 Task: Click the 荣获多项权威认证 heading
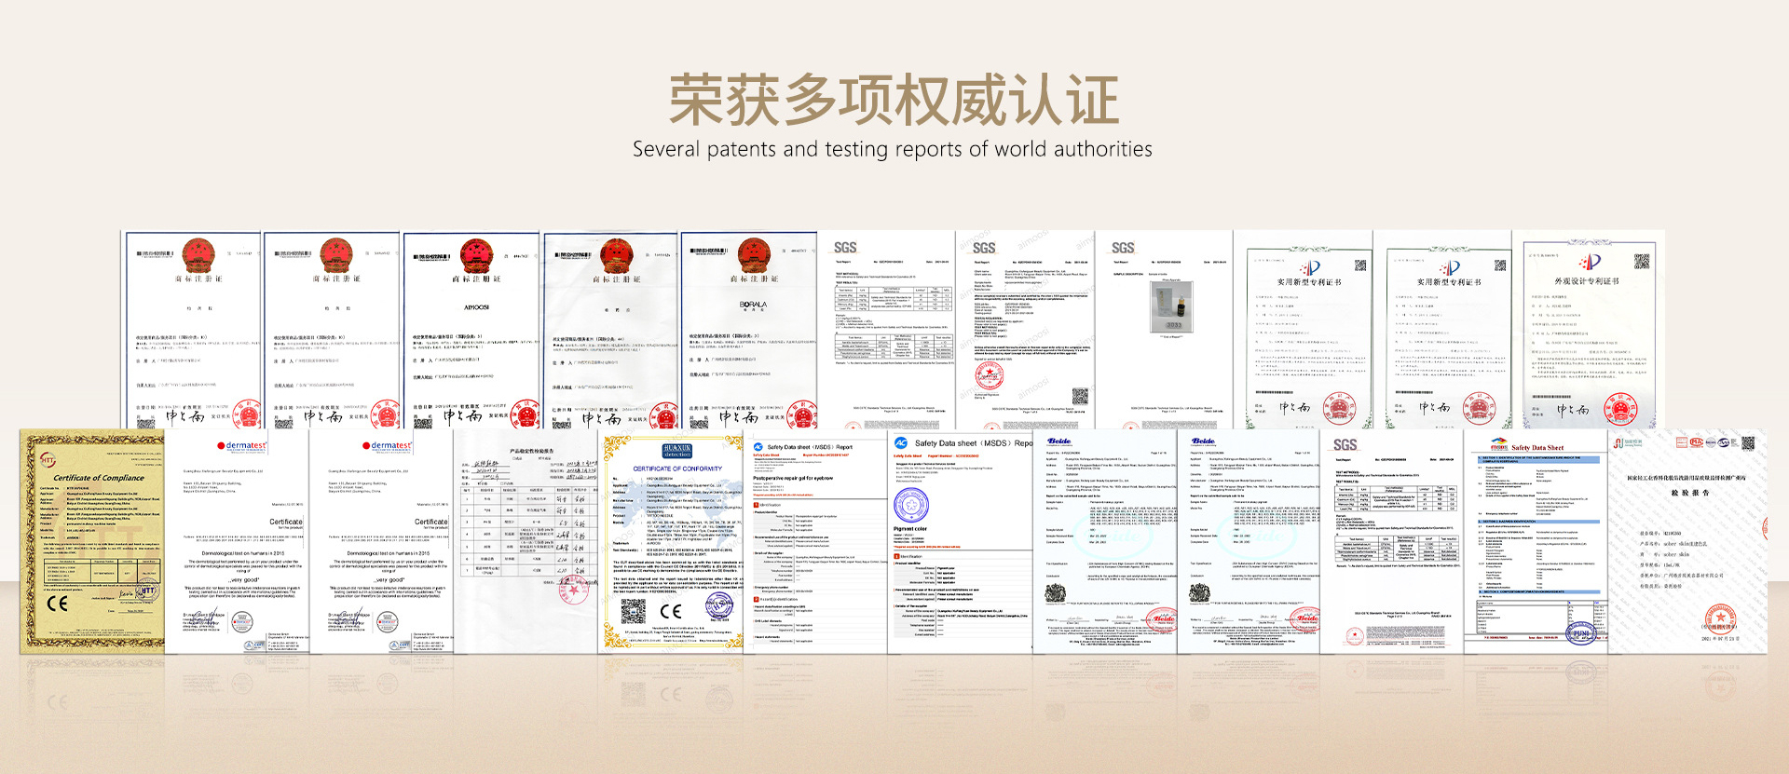[x=893, y=101]
